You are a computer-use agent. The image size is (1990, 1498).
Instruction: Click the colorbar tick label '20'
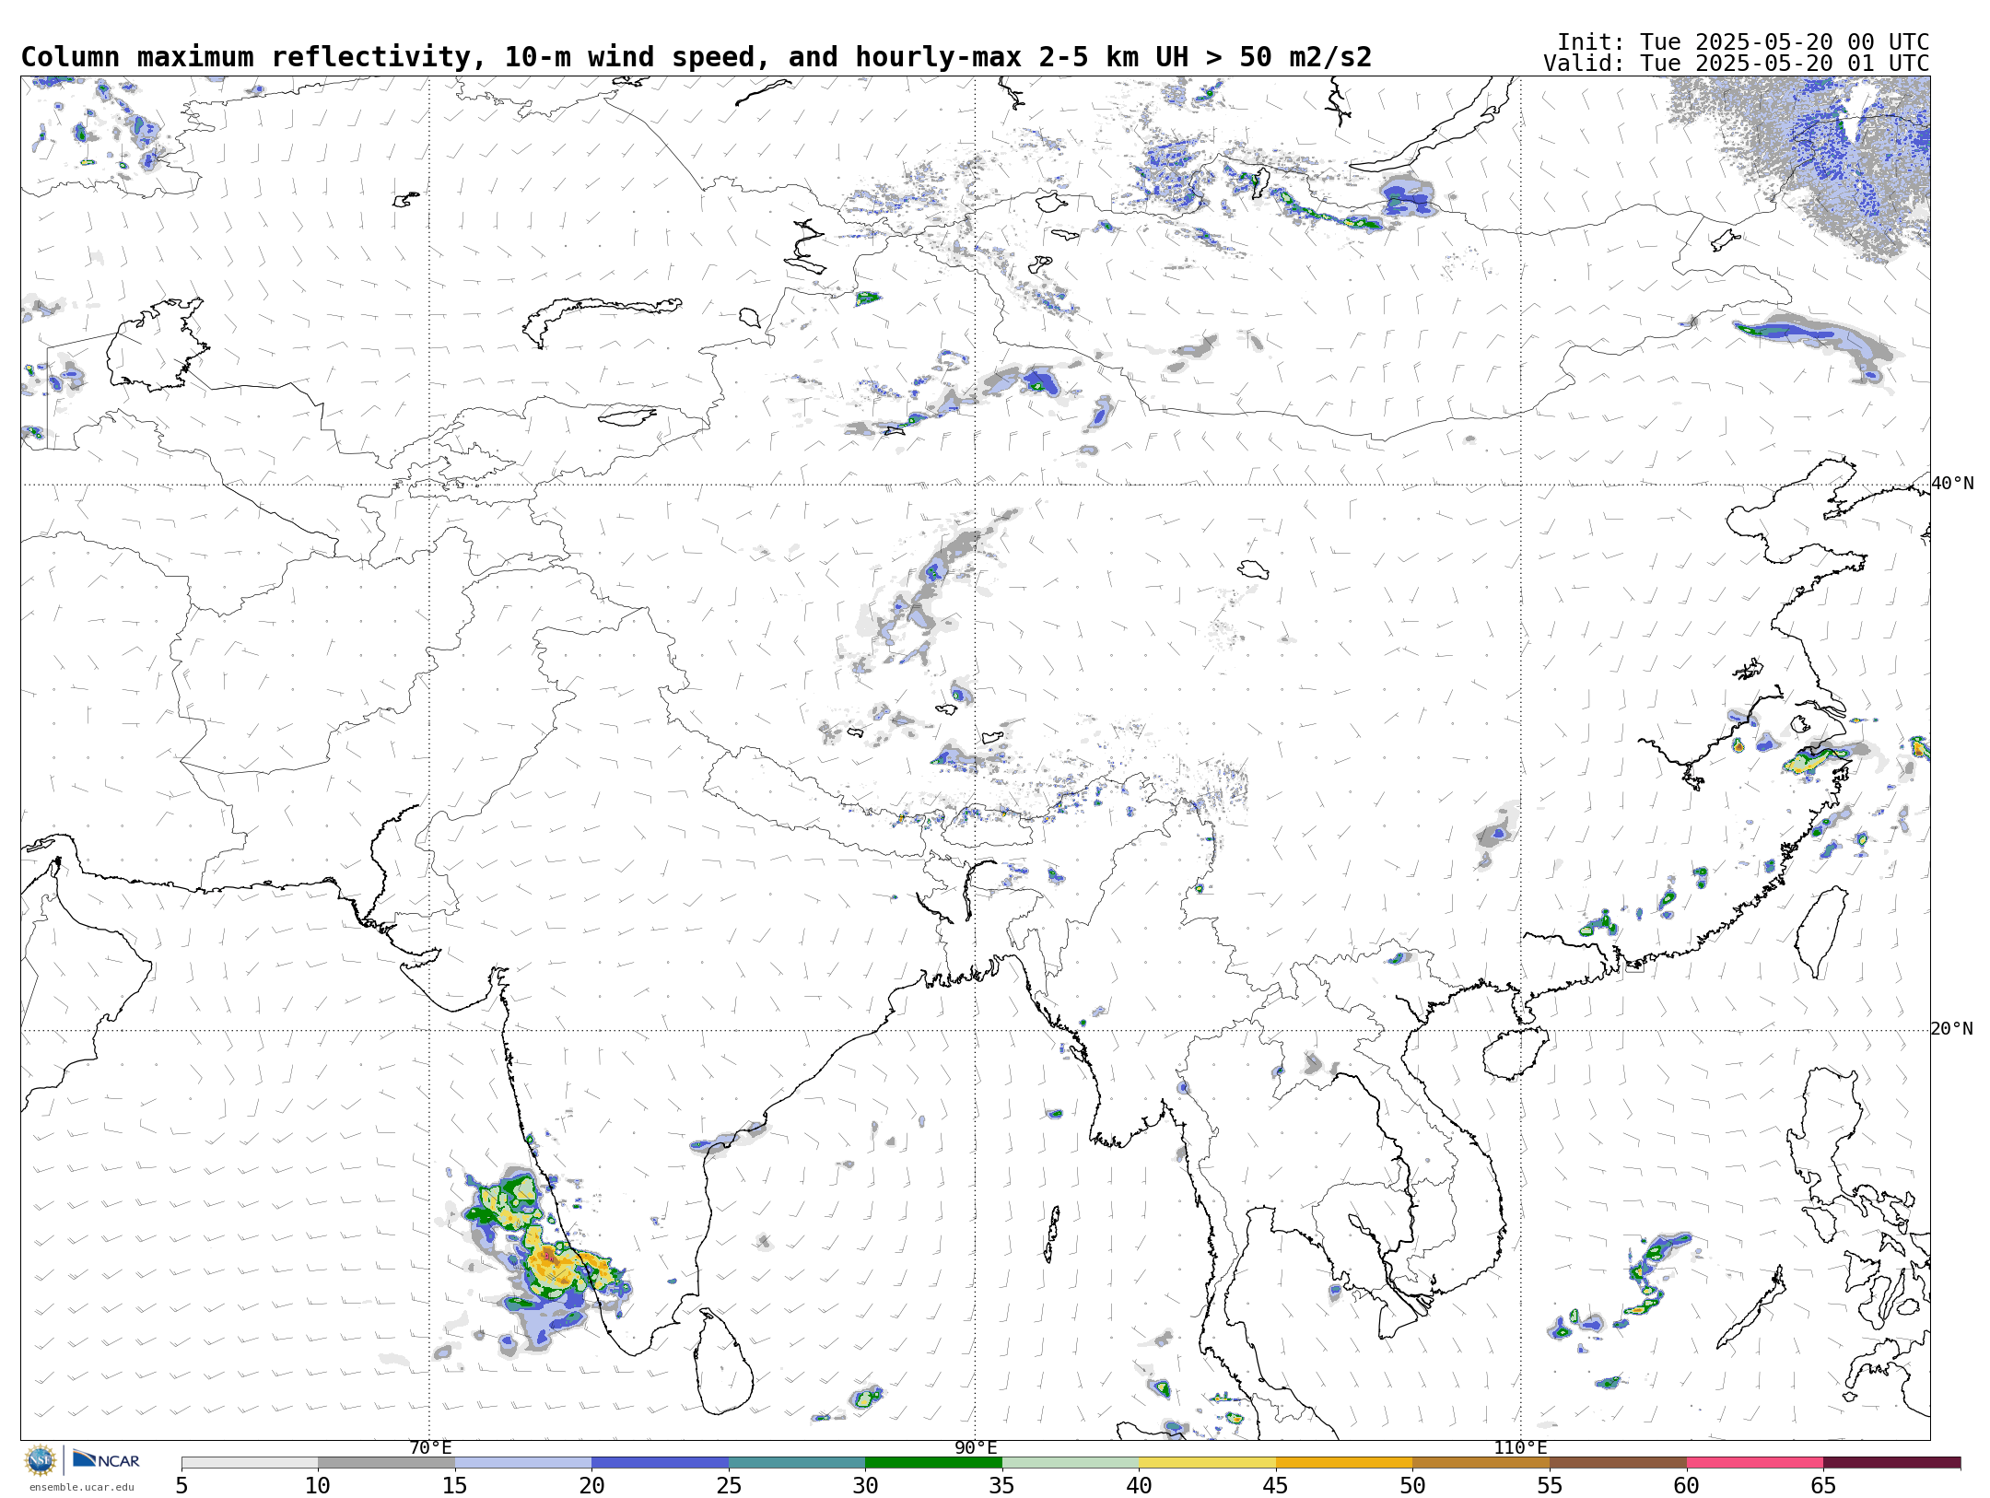(x=591, y=1485)
